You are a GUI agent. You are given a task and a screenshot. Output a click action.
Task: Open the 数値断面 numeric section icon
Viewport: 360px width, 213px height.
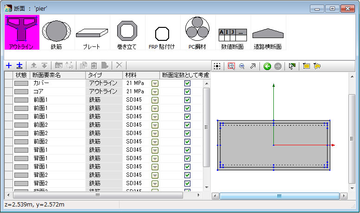coord(233,32)
